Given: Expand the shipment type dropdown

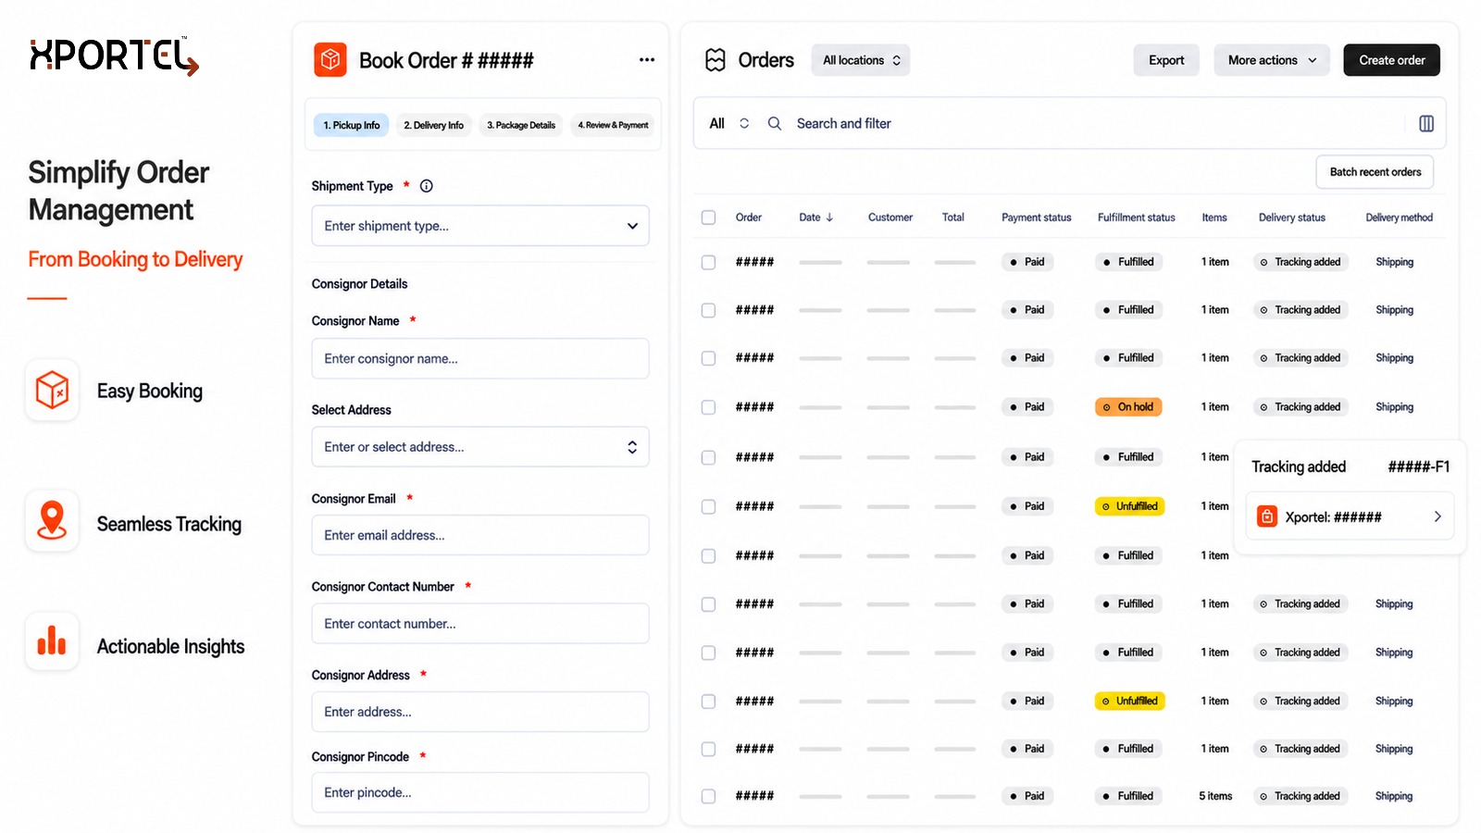Looking at the screenshot, I should point(480,226).
